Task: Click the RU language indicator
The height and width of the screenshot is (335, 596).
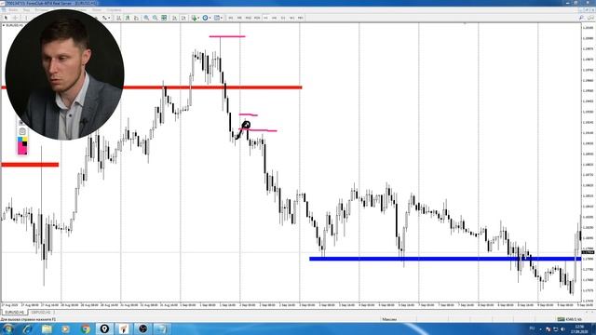Action: [x=532, y=328]
